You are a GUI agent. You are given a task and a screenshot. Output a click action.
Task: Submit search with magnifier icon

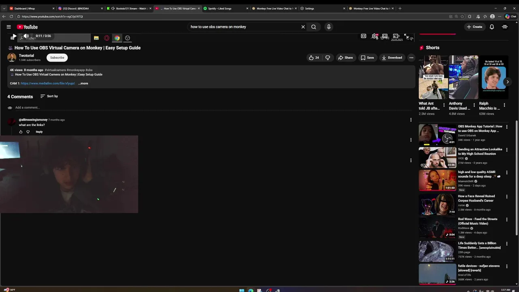coord(313,27)
